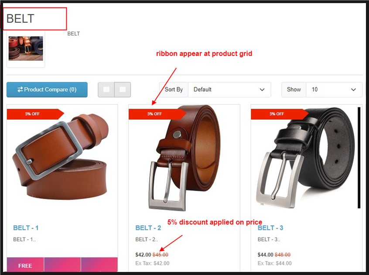Viewport: 369px width, 275px height.
Task: Click the black BELT - 3 product image
Action: coord(306,158)
